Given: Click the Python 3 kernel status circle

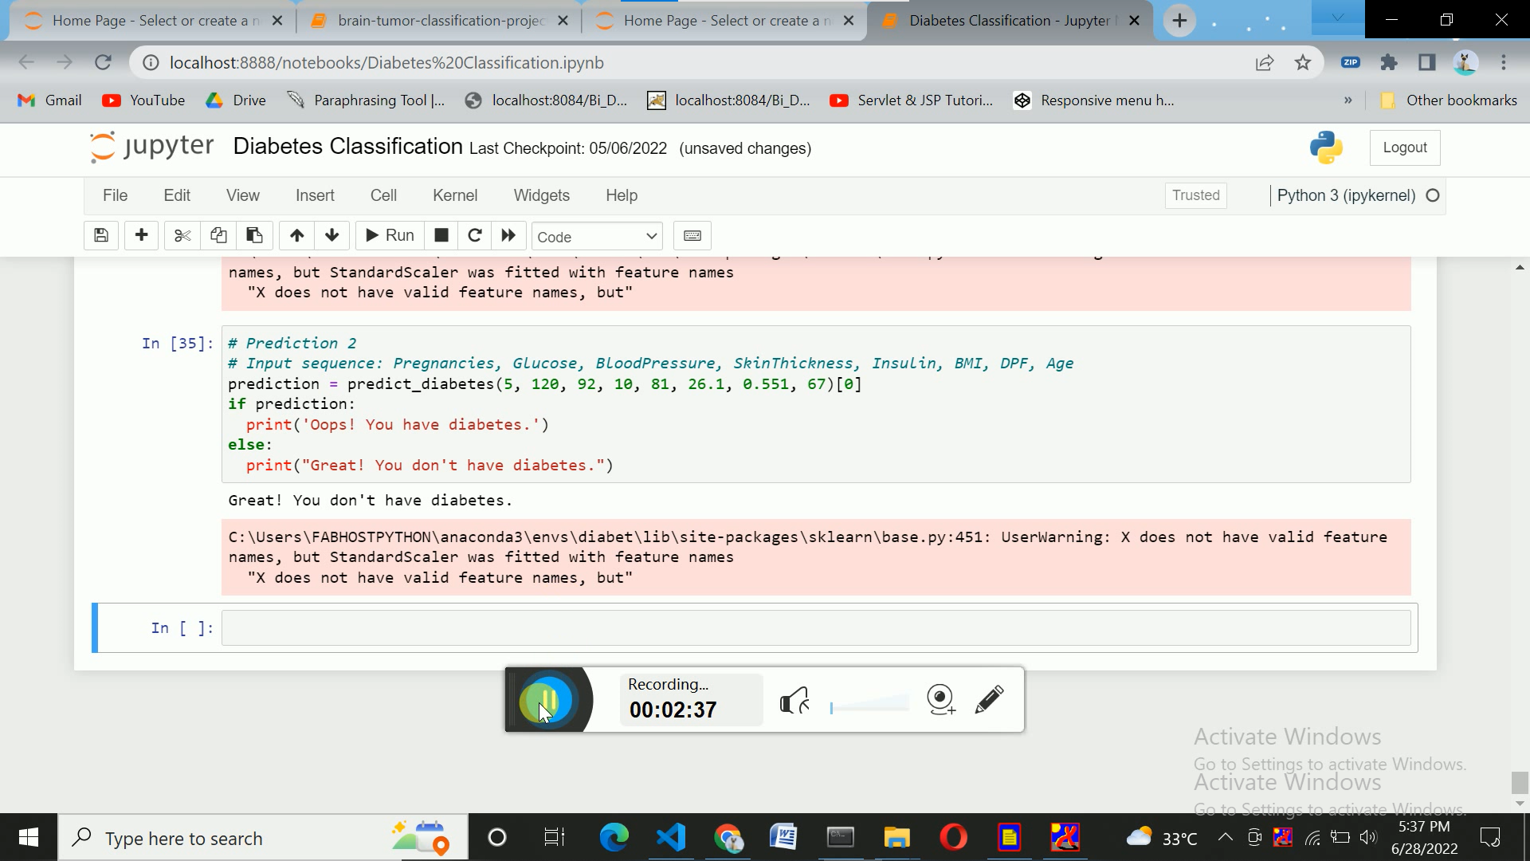Looking at the screenshot, I should point(1433,195).
